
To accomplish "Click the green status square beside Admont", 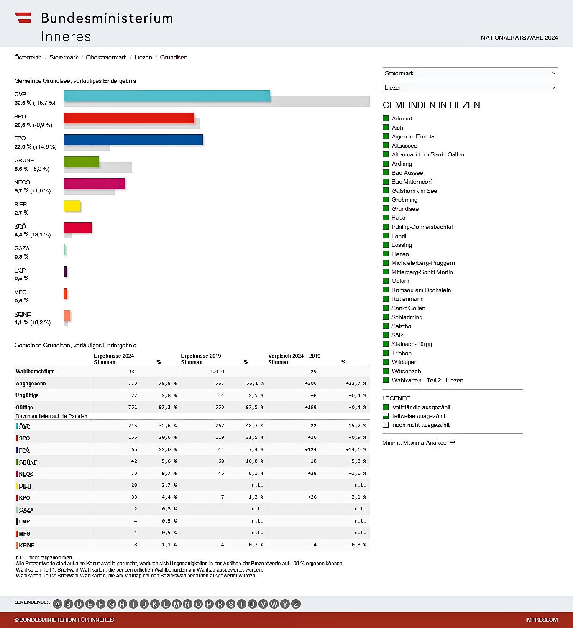I will click(386, 119).
